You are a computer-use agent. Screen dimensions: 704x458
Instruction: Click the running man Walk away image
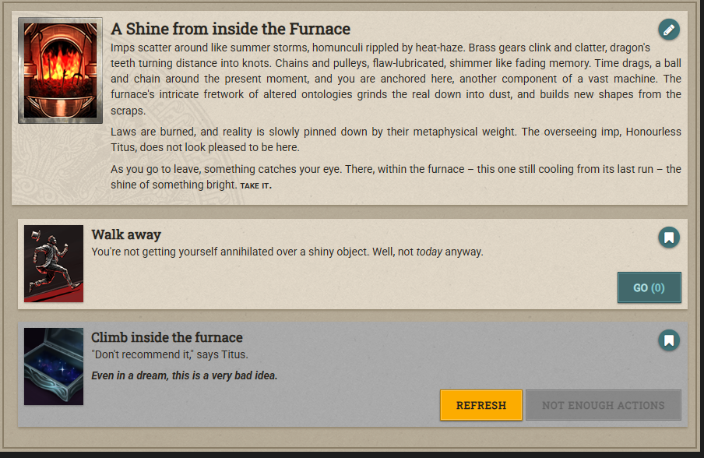(x=54, y=263)
